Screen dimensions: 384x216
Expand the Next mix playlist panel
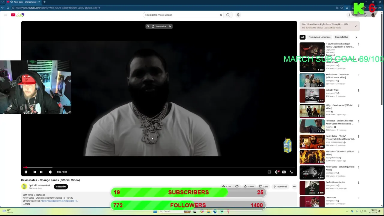click(x=356, y=26)
